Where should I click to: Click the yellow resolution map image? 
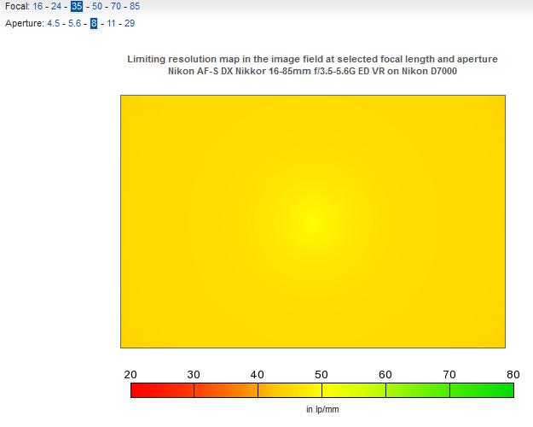click(313, 221)
